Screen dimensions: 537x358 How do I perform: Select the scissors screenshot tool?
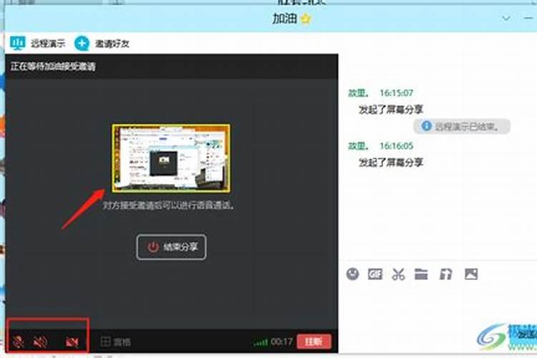(x=398, y=274)
